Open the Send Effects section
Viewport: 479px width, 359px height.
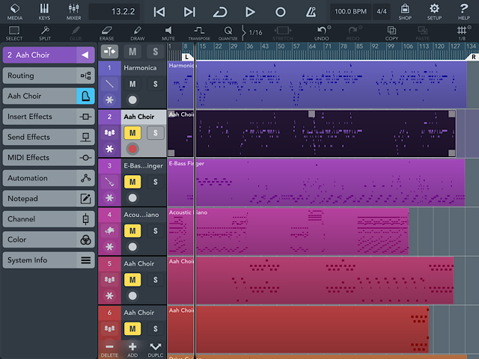tap(49, 137)
